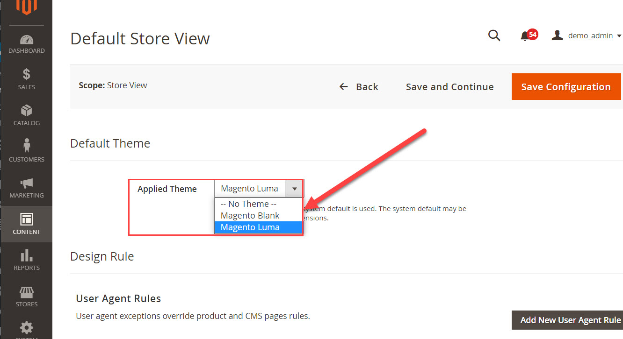Screen dimensions: 623x339
Task: Select the highlighted Magento Luma option
Action: [x=249, y=227]
